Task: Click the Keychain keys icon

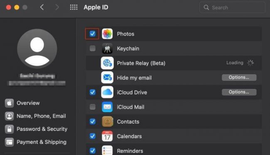Action: tap(107, 48)
